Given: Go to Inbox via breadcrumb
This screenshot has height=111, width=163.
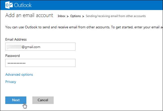Looking at the screenshot, I should pos(61,16).
